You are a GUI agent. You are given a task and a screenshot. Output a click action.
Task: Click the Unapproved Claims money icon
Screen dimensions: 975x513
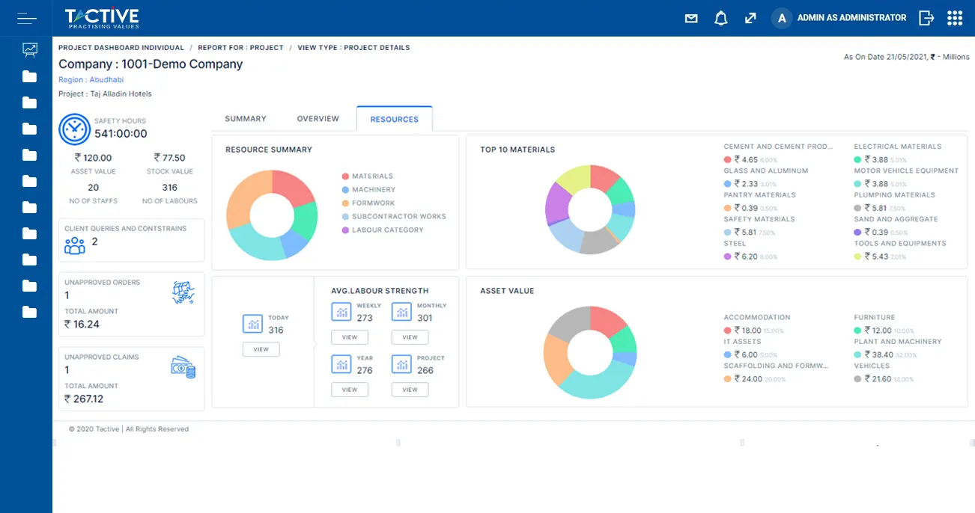[183, 366]
